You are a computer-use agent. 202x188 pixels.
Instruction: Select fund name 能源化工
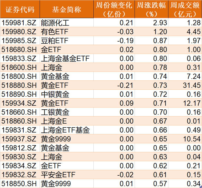[x=67, y=23]
